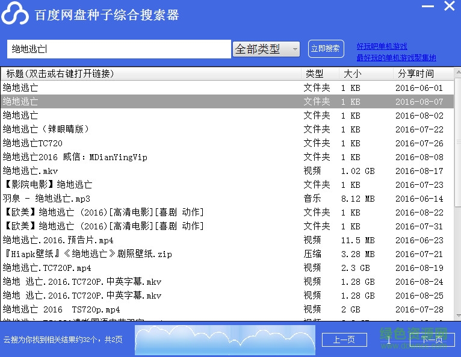Open the 最好玩的单机游戏聚集地 link
Screen dimensions: 461x357
point(396,58)
